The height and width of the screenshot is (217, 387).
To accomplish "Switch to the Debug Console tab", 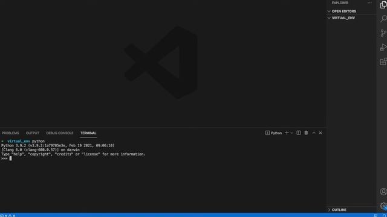I will (x=59, y=133).
